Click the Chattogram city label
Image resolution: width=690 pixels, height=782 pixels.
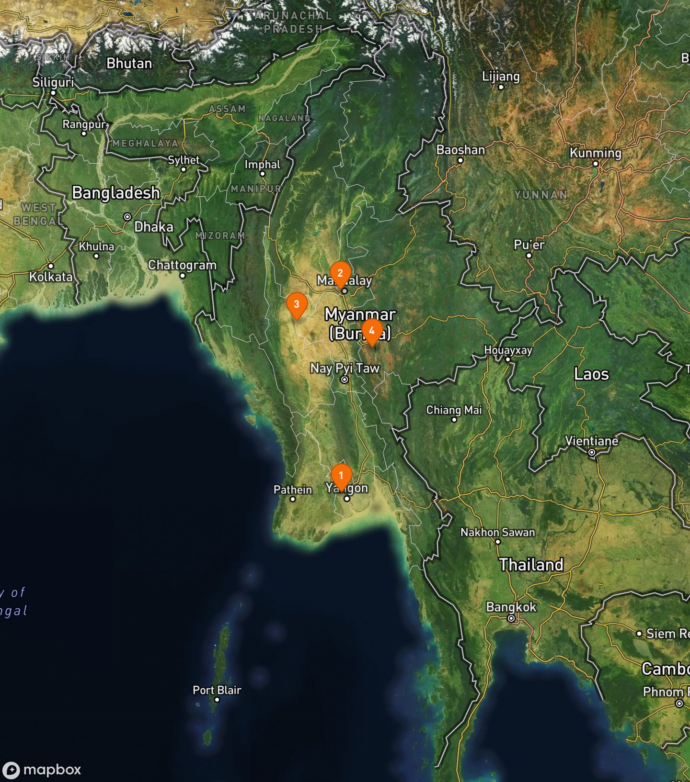pos(182,265)
